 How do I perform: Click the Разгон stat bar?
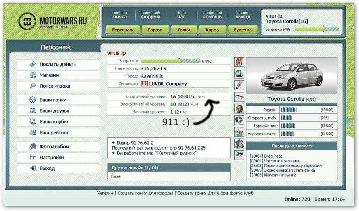[x=289, y=110]
